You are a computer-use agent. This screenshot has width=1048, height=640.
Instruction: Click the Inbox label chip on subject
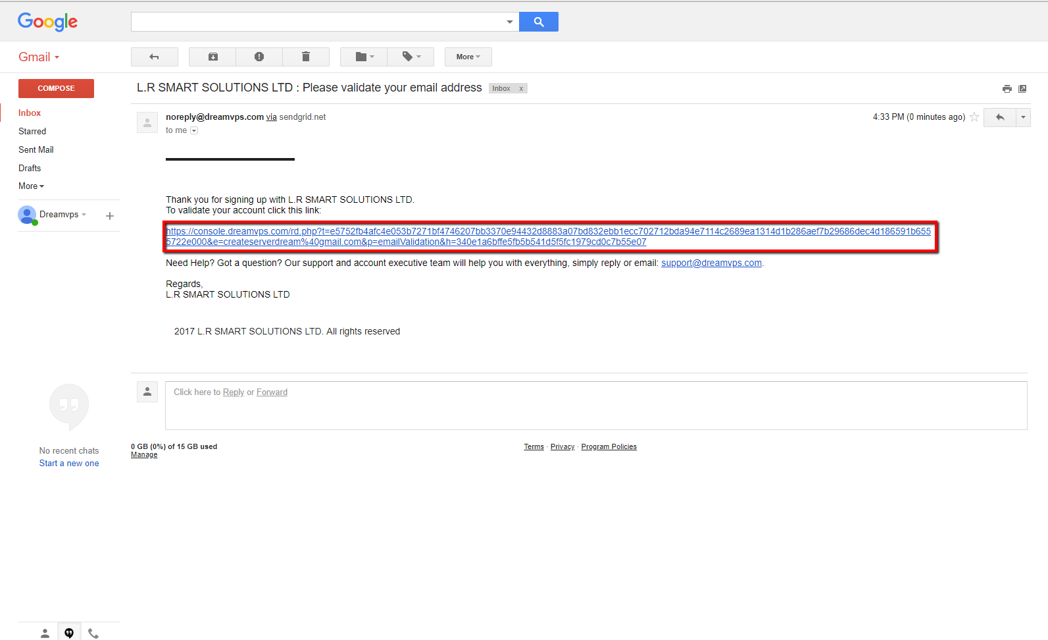[x=501, y=88]
